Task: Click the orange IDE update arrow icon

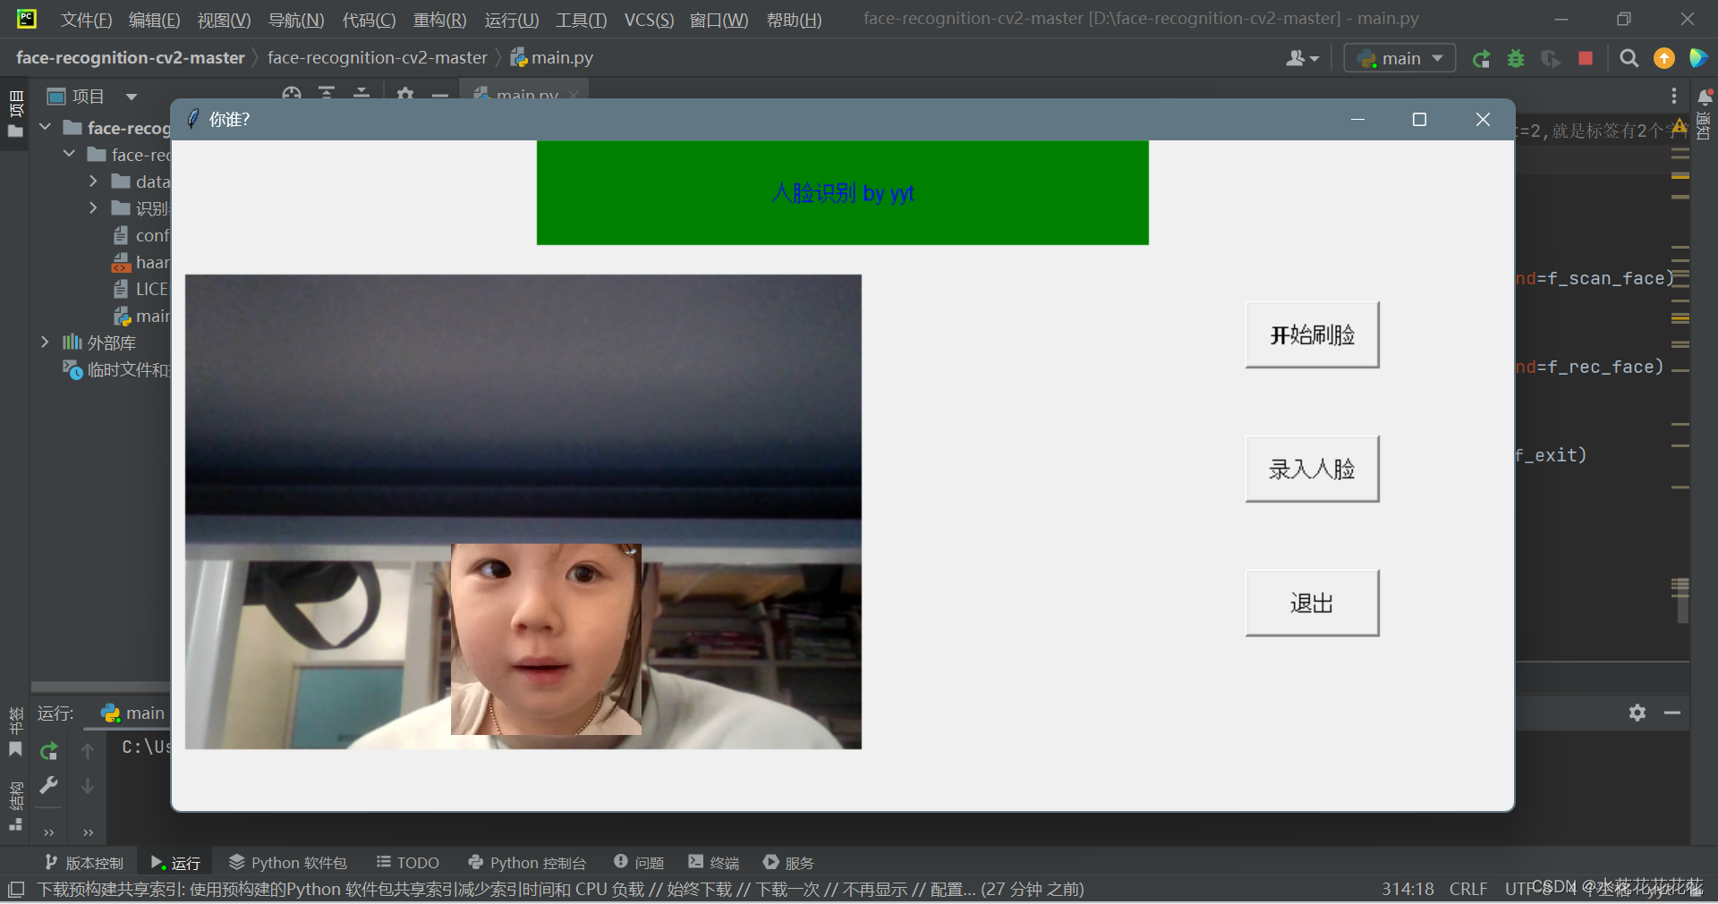Action: coord(1664,58)
